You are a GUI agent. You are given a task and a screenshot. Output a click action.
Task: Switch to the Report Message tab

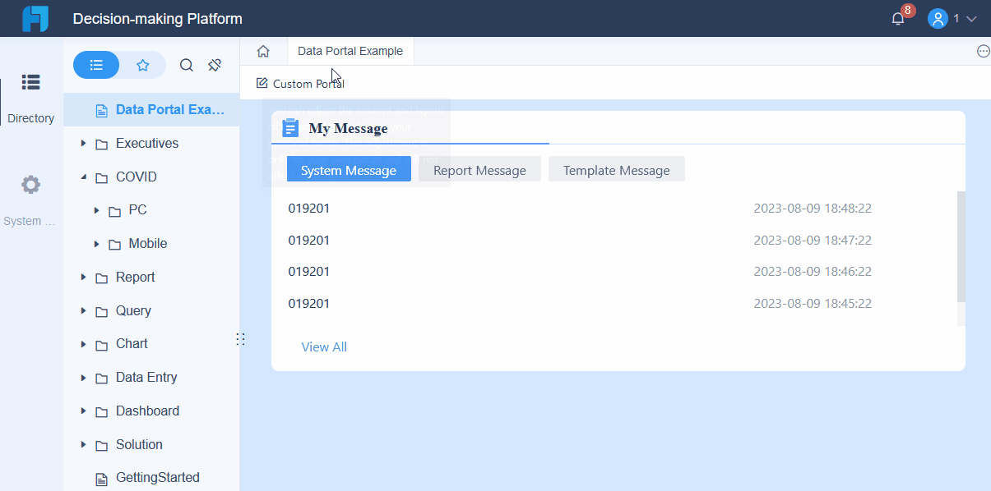click(479, 169)
